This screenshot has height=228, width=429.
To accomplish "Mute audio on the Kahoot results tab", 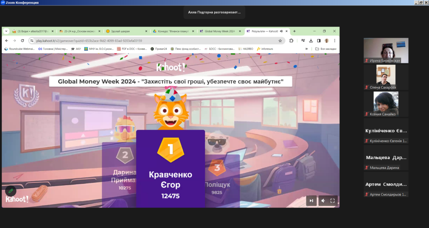I will point(281,31).
